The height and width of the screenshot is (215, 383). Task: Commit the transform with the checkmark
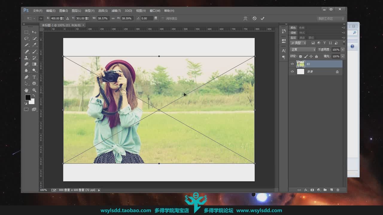point(262,19)
